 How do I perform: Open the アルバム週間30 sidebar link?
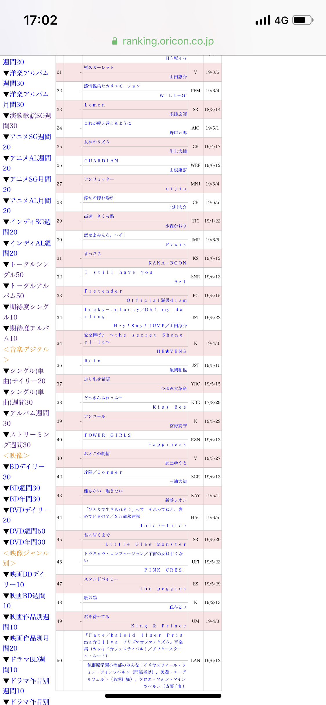(x=26, y=418)
